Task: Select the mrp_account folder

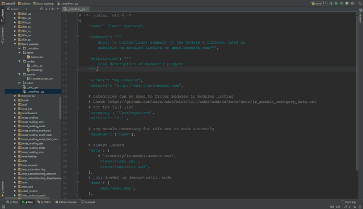Action: click(28, 165)
